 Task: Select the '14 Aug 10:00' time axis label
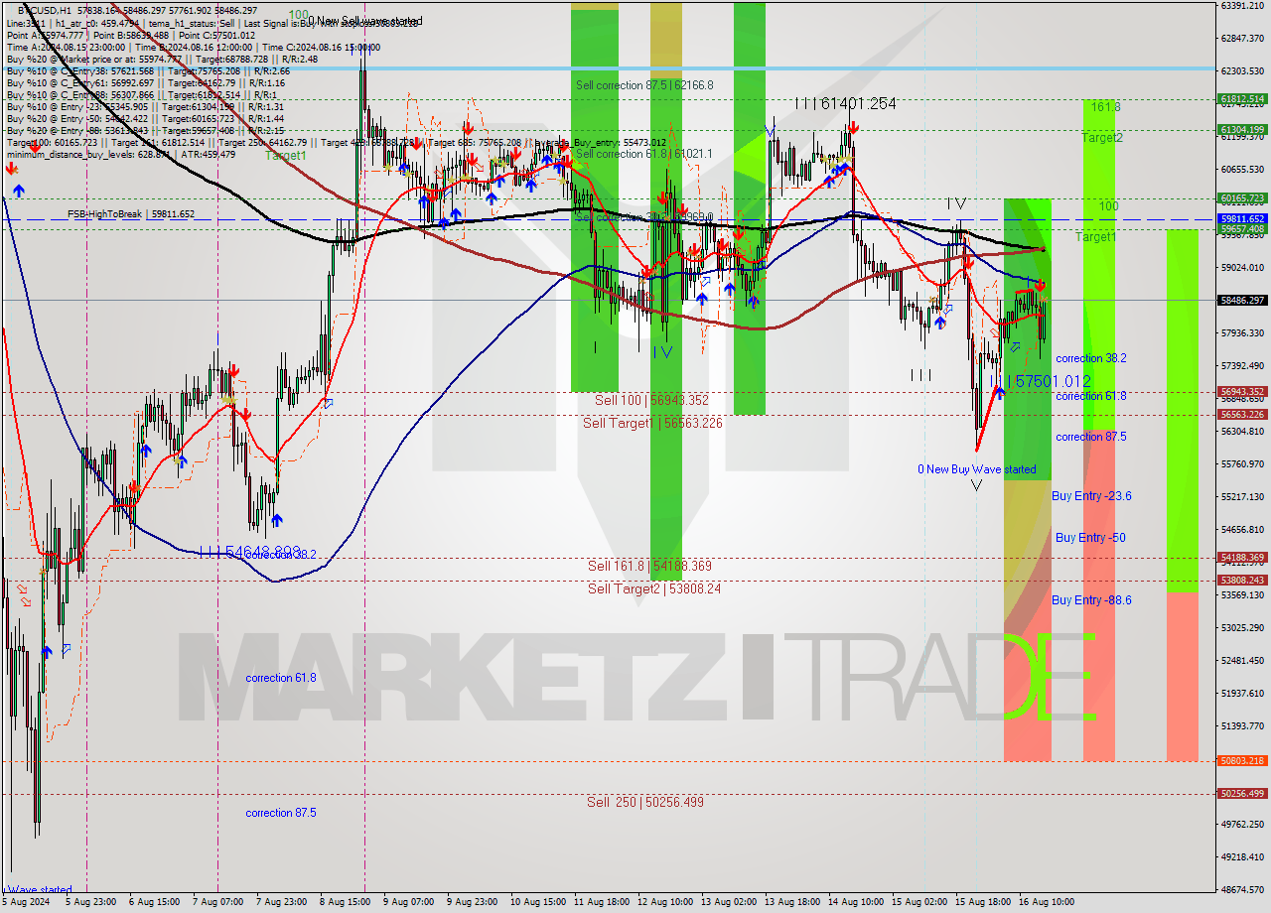point(856,903)
